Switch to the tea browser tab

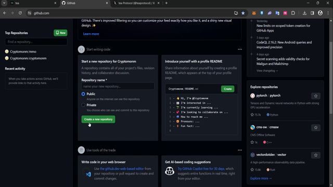33,3
